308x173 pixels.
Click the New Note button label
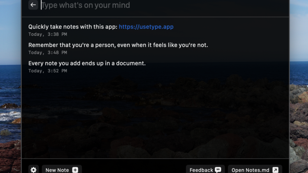click(57, 170)
